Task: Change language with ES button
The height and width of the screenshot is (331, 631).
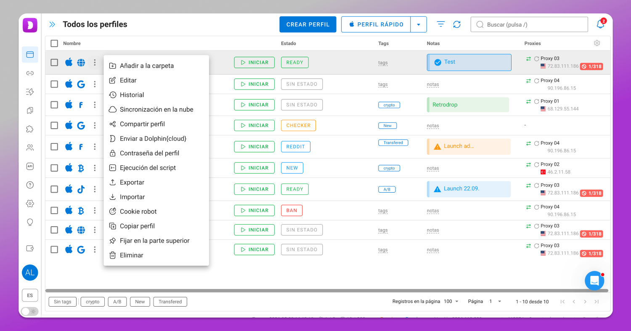Action: click(x=30, y=295)
